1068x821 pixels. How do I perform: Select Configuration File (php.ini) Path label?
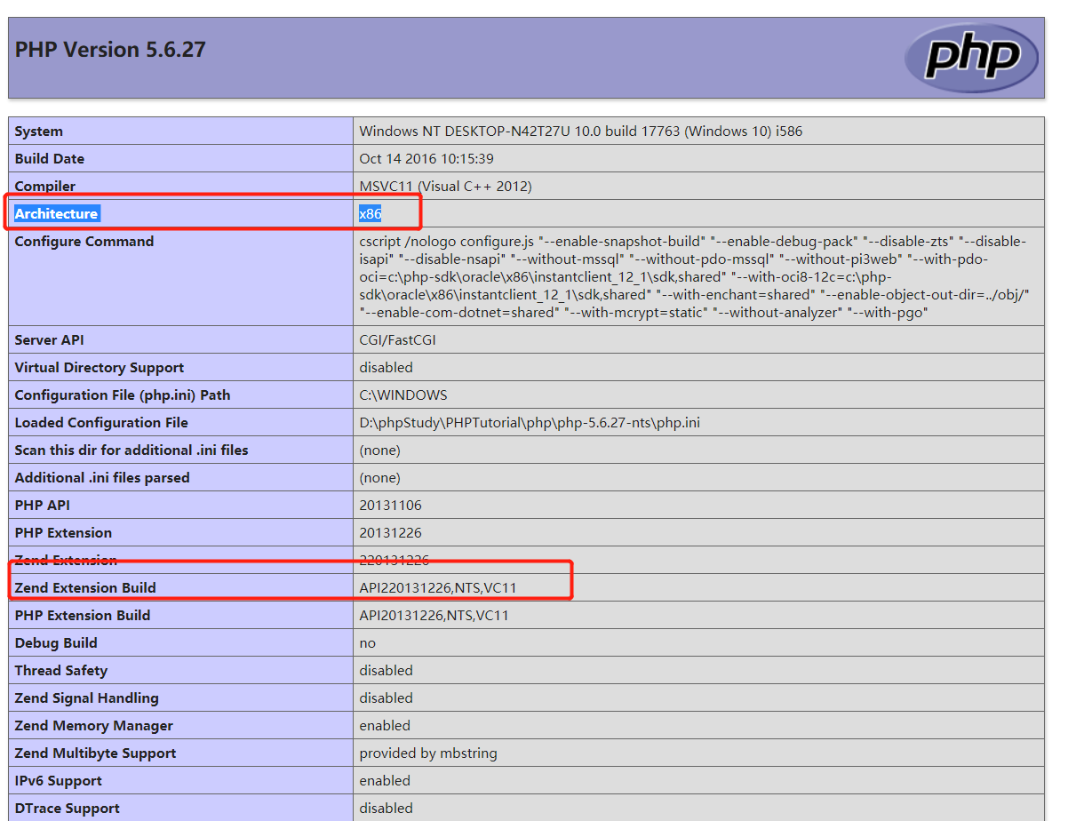click(x=123, y=395)
